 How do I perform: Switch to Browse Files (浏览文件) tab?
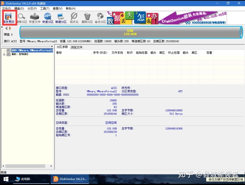(77, 47)
